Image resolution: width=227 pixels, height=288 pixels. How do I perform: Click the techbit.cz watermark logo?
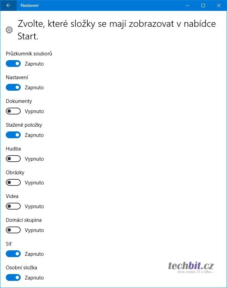pyautogui.click(x=190, y=267)
